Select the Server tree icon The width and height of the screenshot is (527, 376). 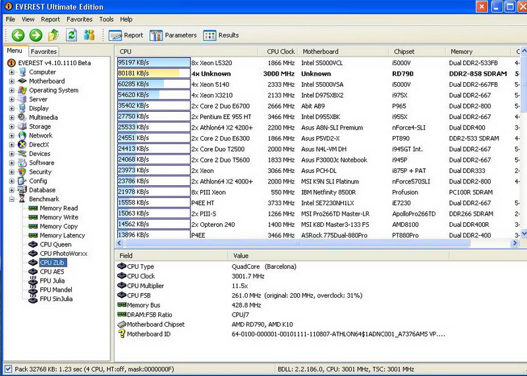pos(22,99)
